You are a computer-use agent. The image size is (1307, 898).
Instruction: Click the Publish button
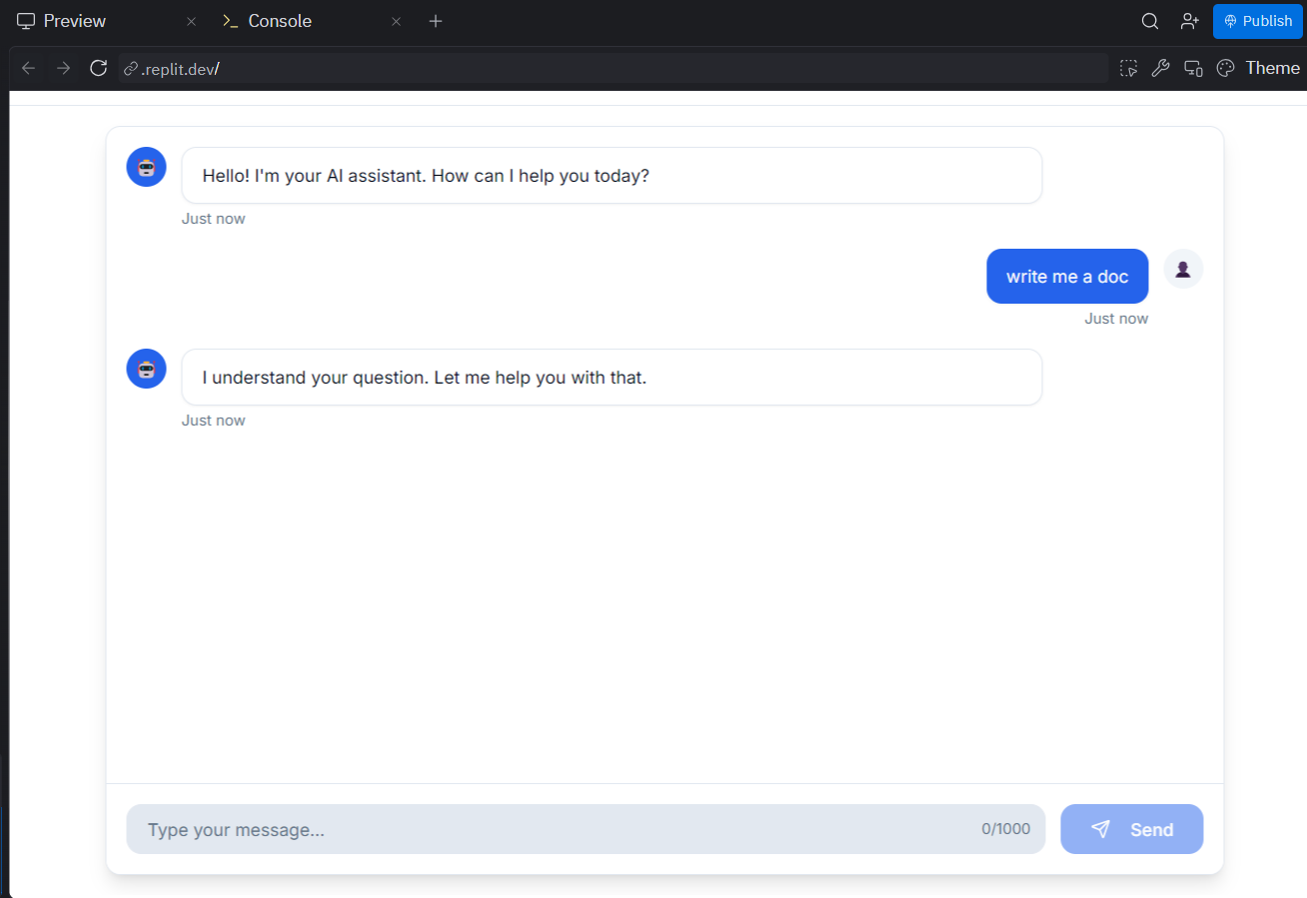click(x=1257, y=20)
